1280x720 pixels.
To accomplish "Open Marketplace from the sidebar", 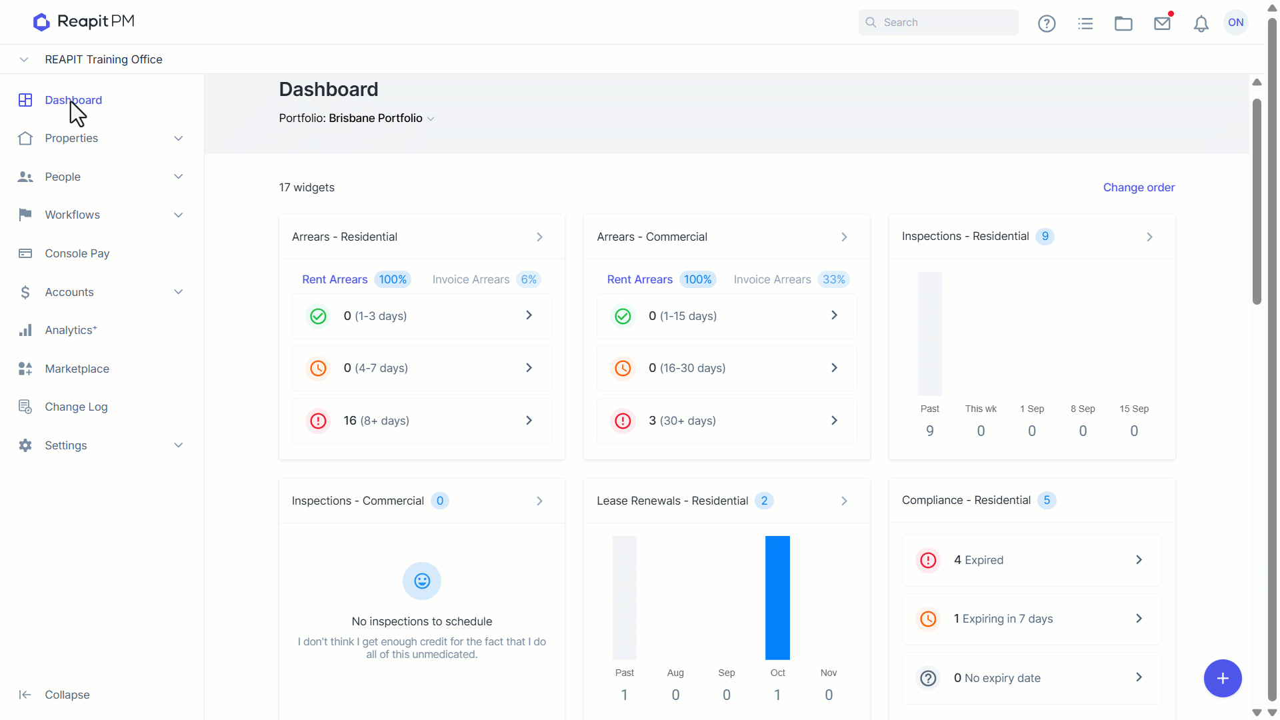I will pos(77,369).
